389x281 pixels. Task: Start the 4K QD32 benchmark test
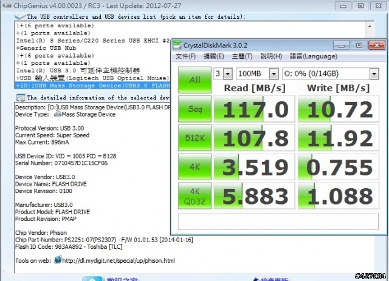coord(194,196)
